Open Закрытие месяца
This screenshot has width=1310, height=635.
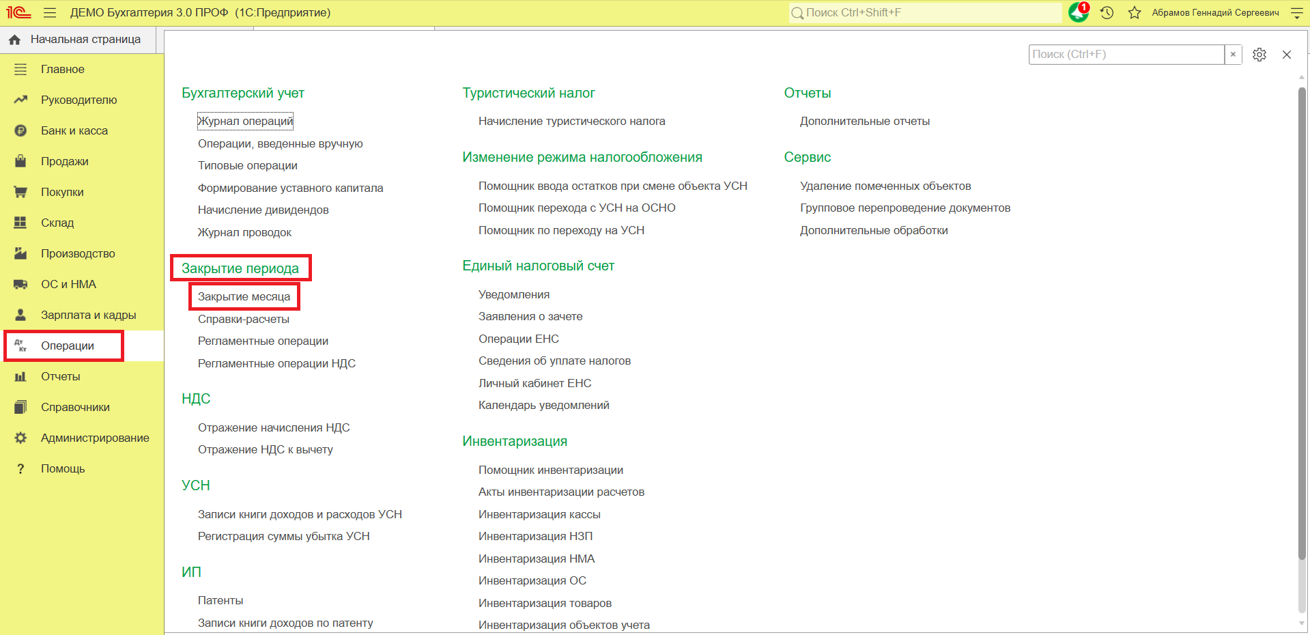(x=244, y=296)
